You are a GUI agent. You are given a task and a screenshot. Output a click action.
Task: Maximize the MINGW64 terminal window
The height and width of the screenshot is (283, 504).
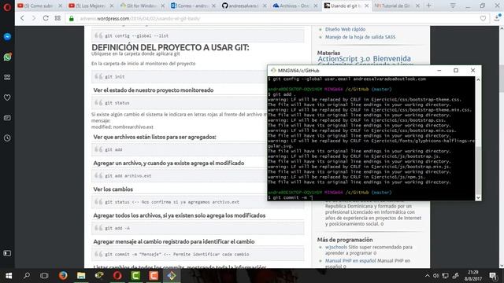tap(456, 70)
